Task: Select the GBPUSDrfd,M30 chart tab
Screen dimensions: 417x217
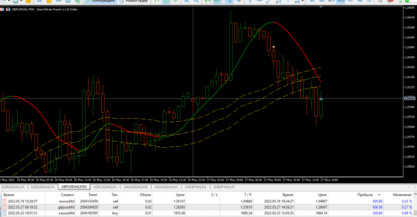Action: (74, 187)
